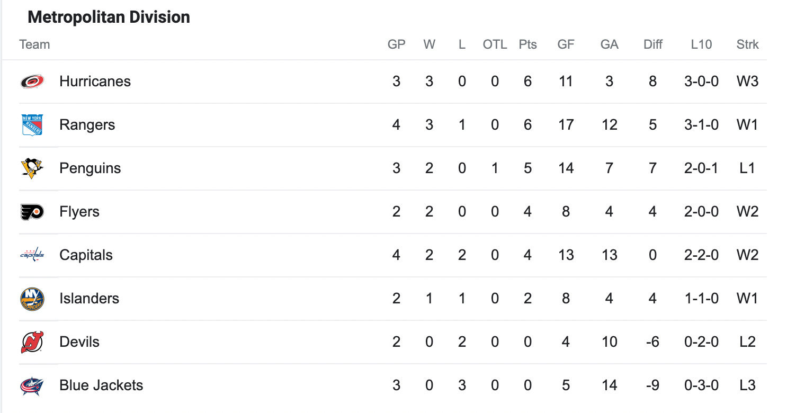Click the Team column header
The height and width of the screenshot is (413, 787).
(34, 44)
